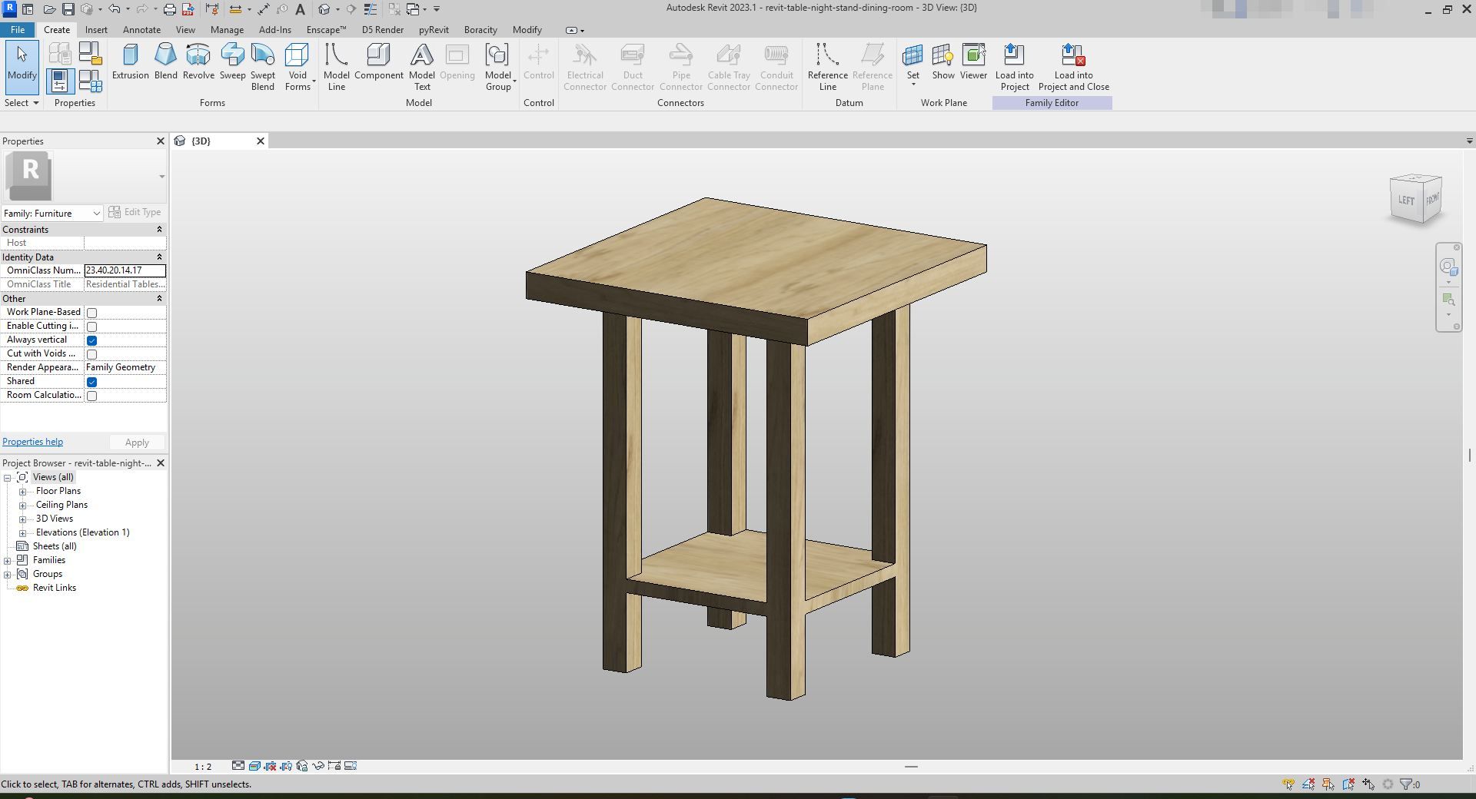The image size is (1476, 799).
Task: Collapse the Constraints section
Action: point(160,230)
